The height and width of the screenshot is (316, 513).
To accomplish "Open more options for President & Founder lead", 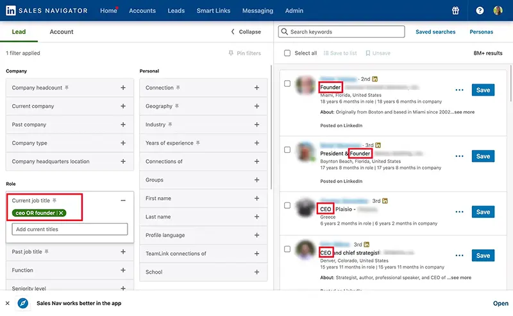I will click(459, 156).
